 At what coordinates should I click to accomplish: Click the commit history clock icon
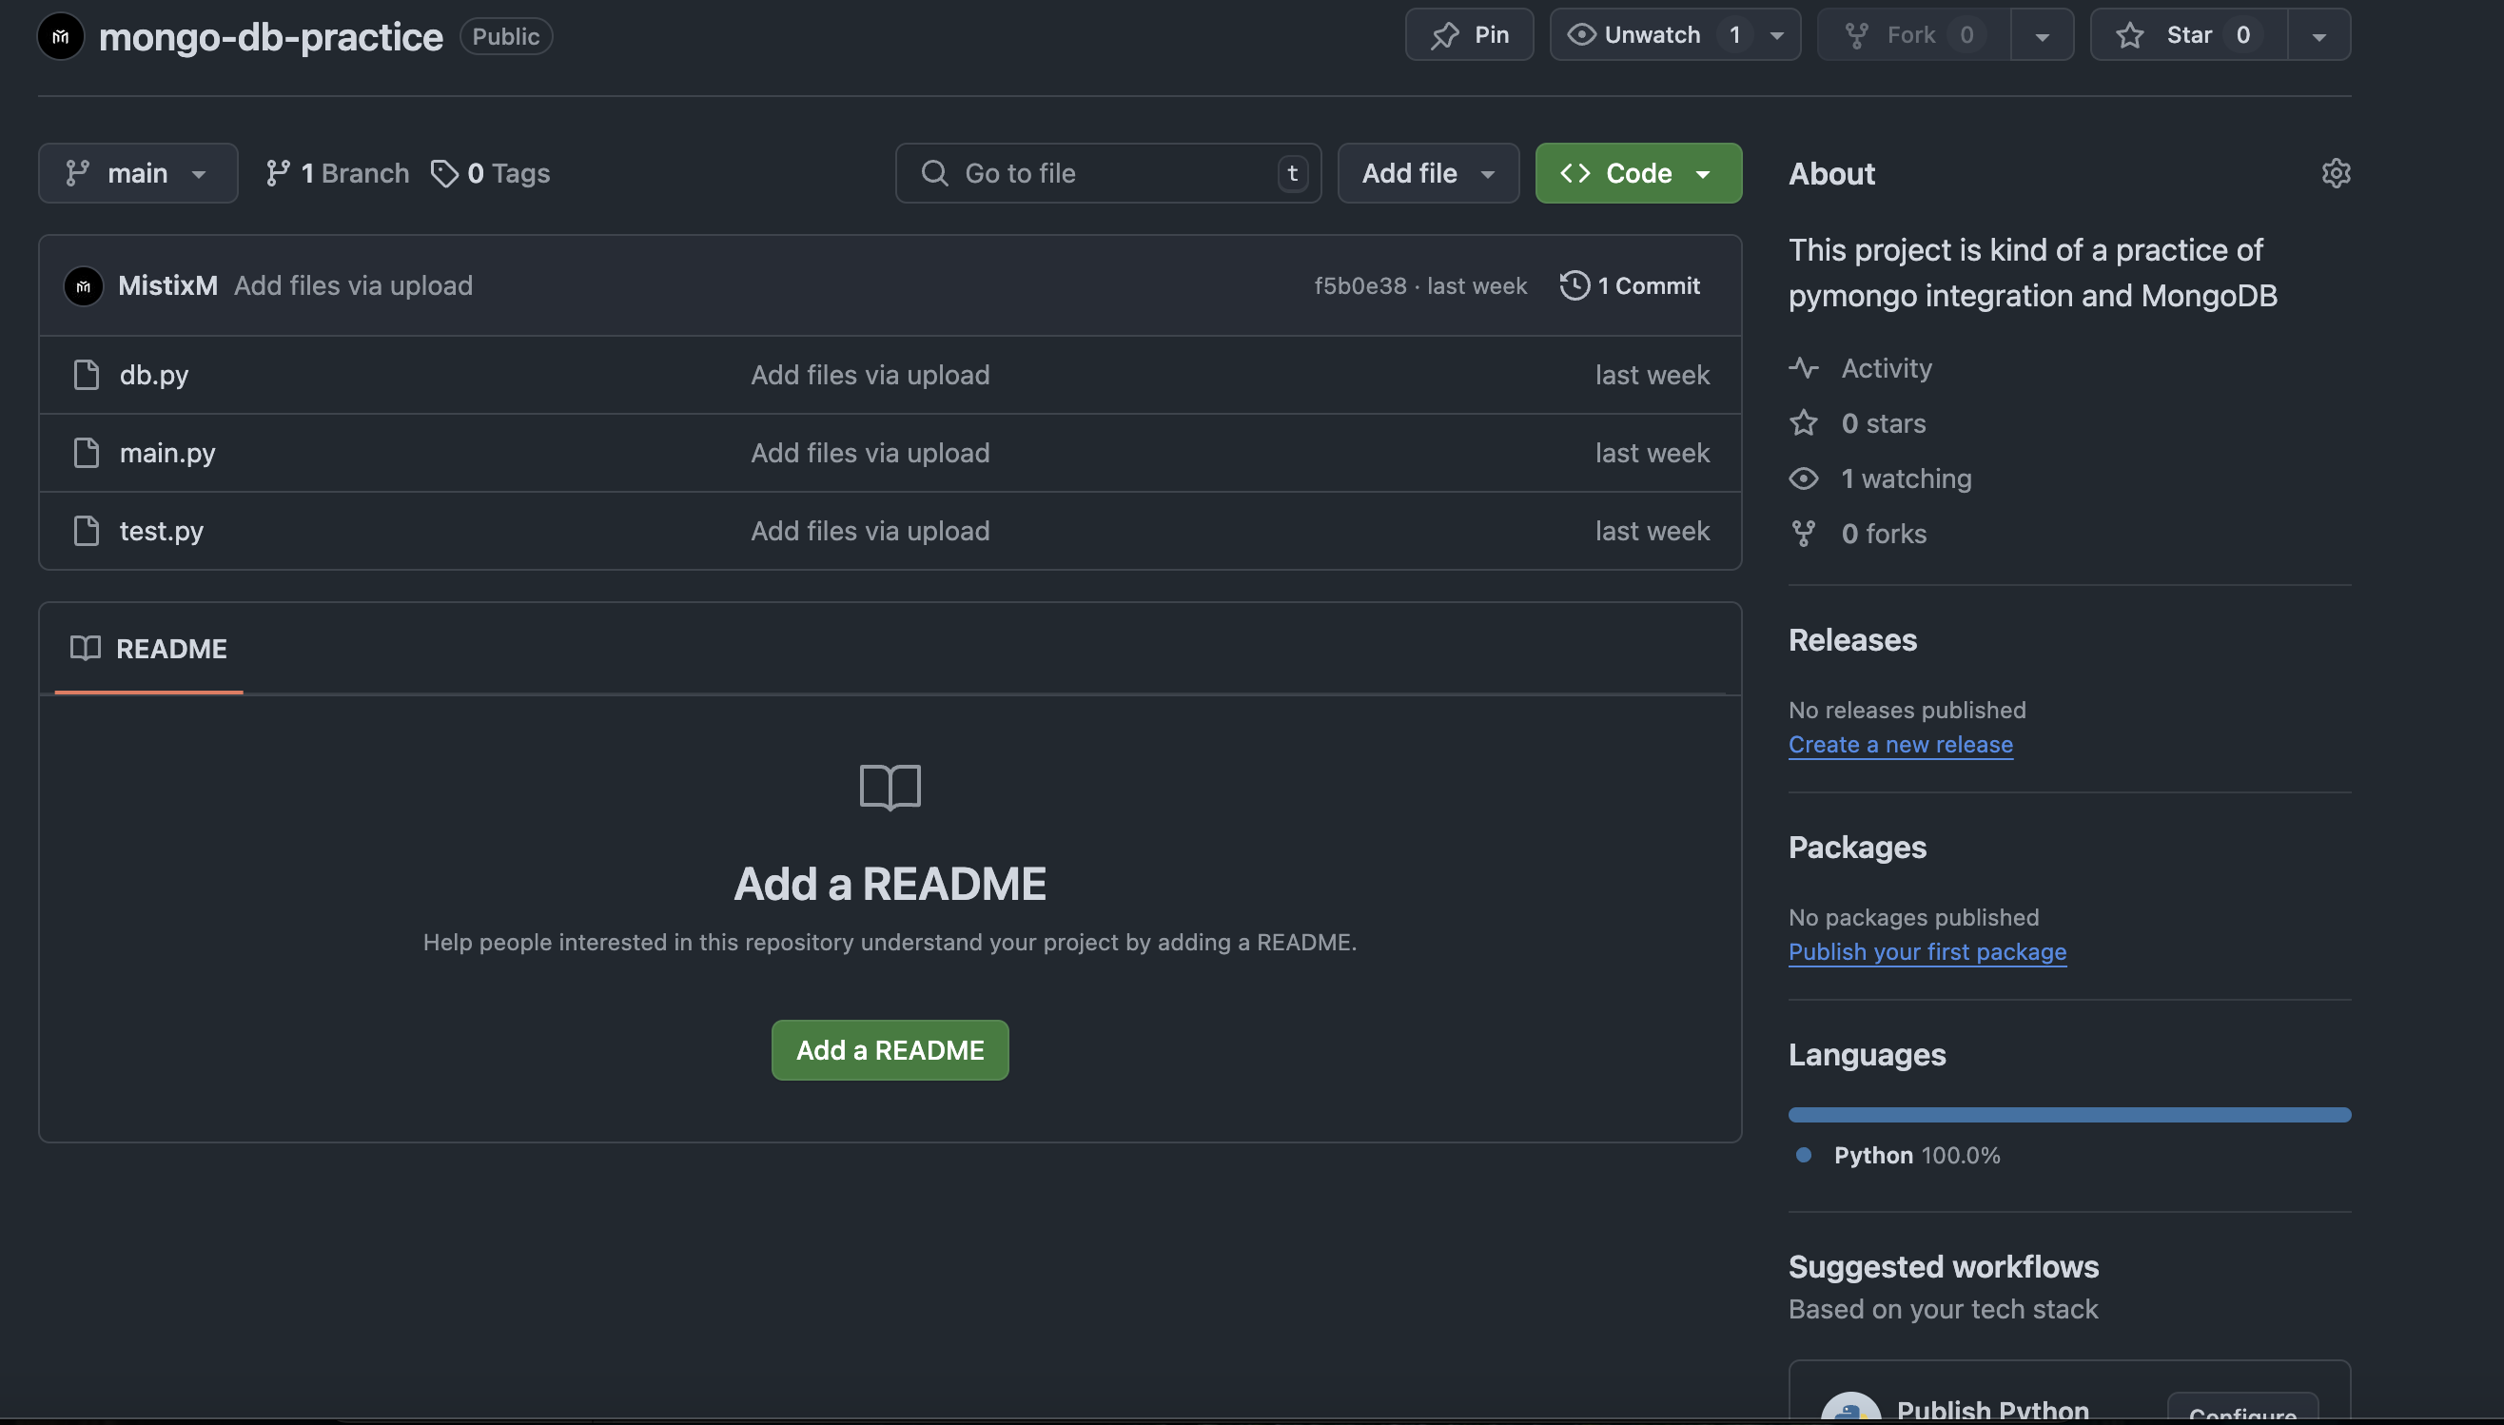(1575, 285)
